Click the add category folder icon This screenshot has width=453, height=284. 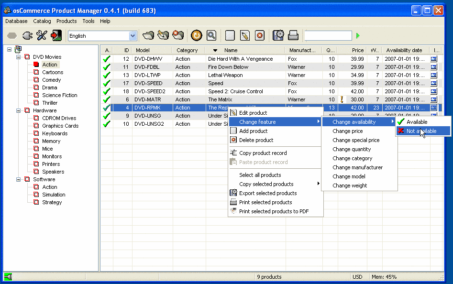(x=148, y=35)
